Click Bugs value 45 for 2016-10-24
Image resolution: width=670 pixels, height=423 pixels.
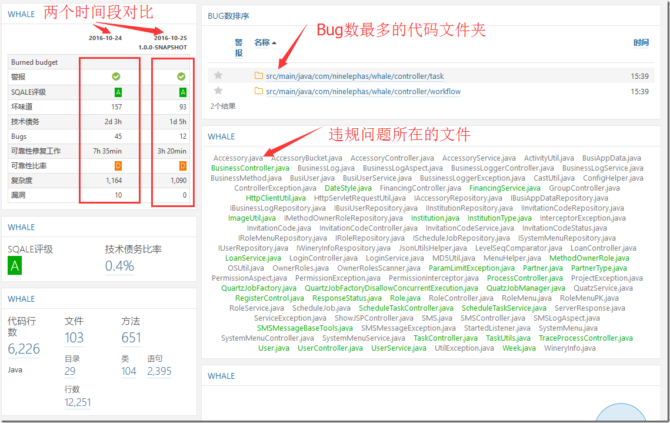[118, 136]
